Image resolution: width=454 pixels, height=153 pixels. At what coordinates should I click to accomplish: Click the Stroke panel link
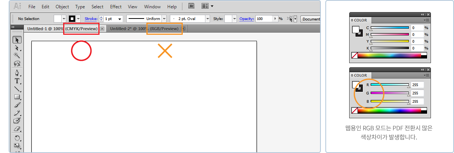coord(91,19)
